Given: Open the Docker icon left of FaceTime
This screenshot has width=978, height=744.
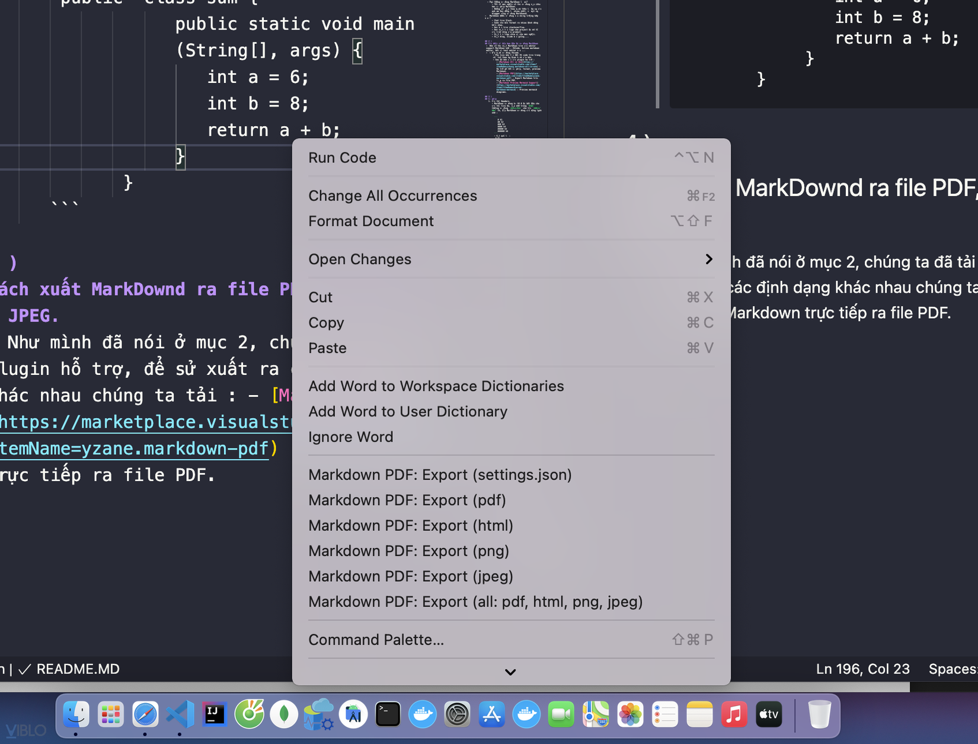Looking at the screenshot, I should coord(527,714).
